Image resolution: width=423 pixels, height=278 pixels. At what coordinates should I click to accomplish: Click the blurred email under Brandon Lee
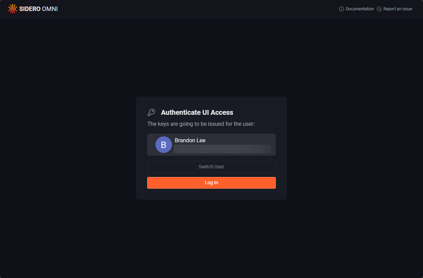pyautogui.click(x=222, y=149)
